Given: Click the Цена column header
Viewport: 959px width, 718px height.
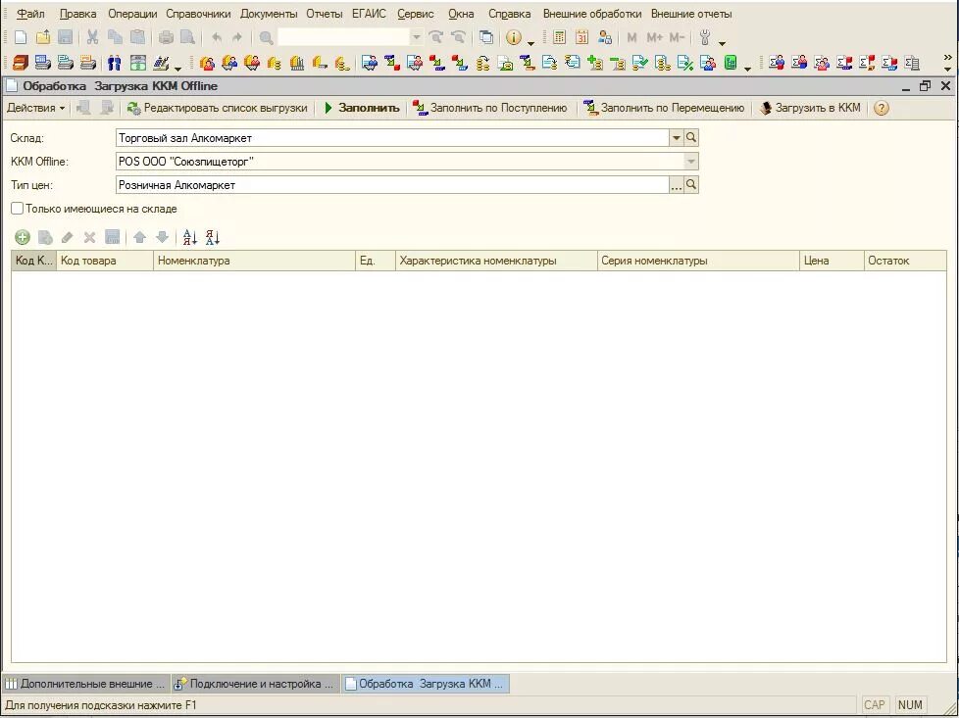Looking at the screenshot, I should coord(832,261).
